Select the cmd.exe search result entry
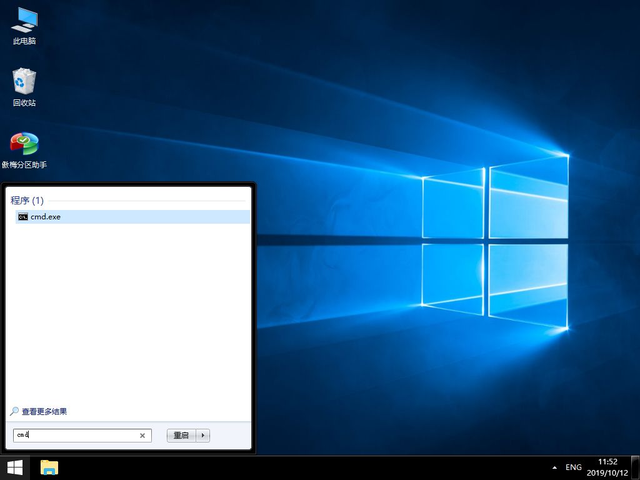The width and height of the screenshot is (640, 480). click(x=46, y=217)
